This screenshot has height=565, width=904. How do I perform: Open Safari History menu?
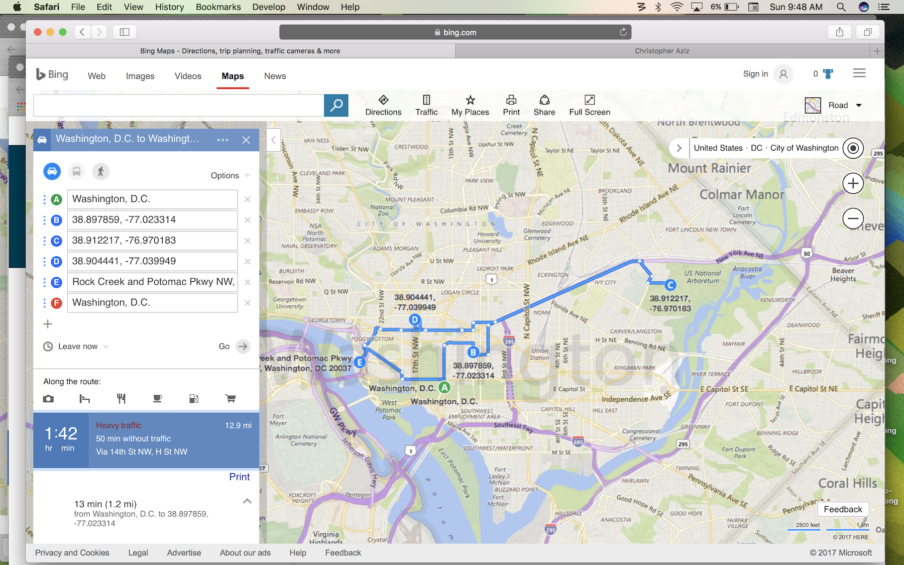click(169, 7)
